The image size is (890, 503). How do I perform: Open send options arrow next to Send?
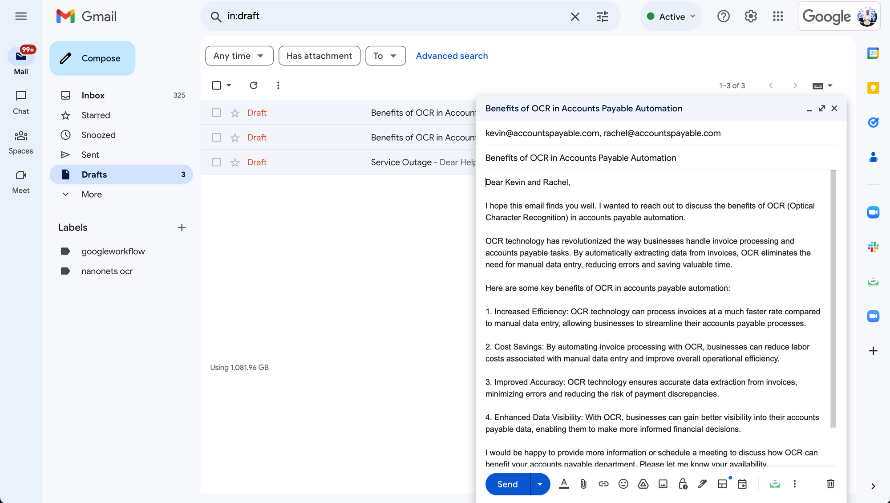pyautogui.click(x=540, y=484)
